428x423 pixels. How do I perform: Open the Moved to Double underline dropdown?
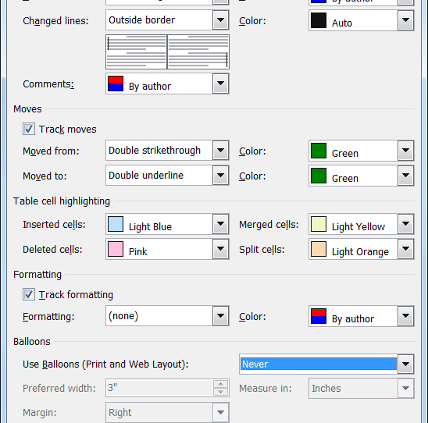[220, 175]
